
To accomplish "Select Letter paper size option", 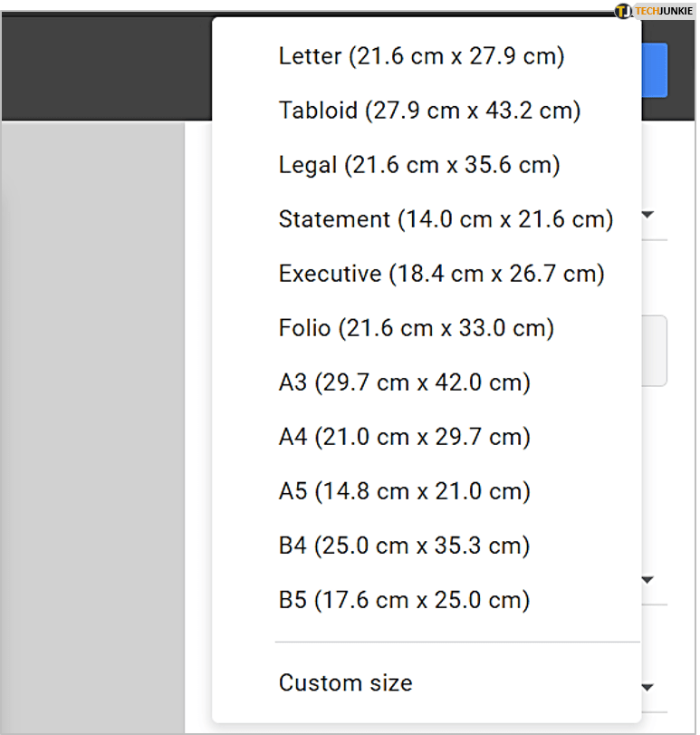I will click(x=421, y=56).
